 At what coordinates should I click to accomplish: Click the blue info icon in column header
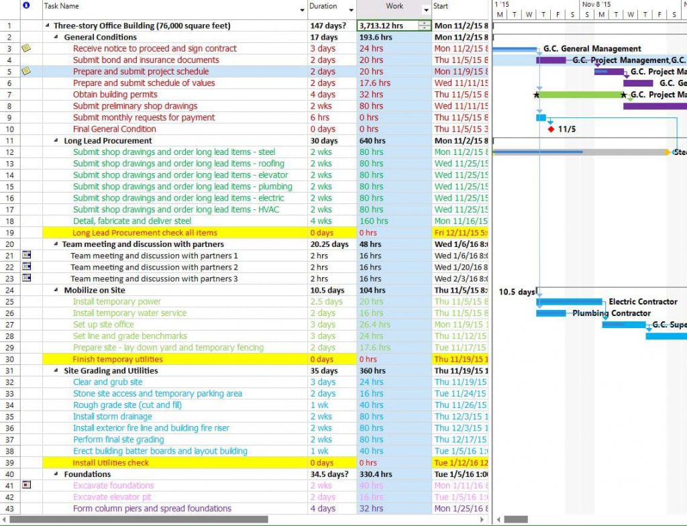point(26,6)
